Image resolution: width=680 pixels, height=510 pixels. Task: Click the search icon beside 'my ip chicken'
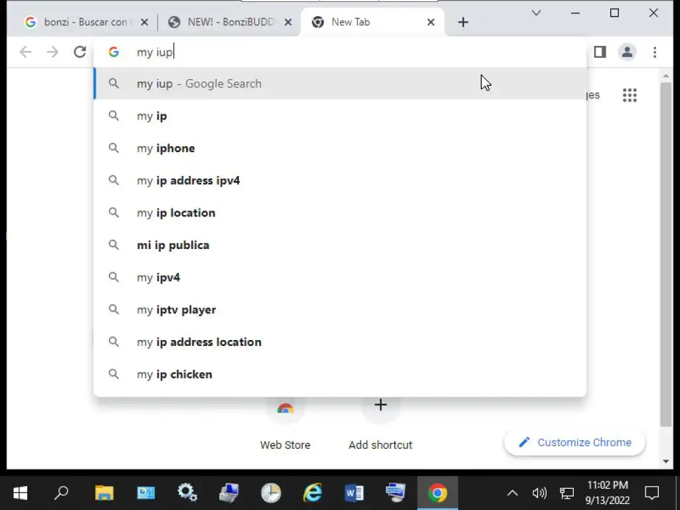pyautogui.click(x=114, y=374)
